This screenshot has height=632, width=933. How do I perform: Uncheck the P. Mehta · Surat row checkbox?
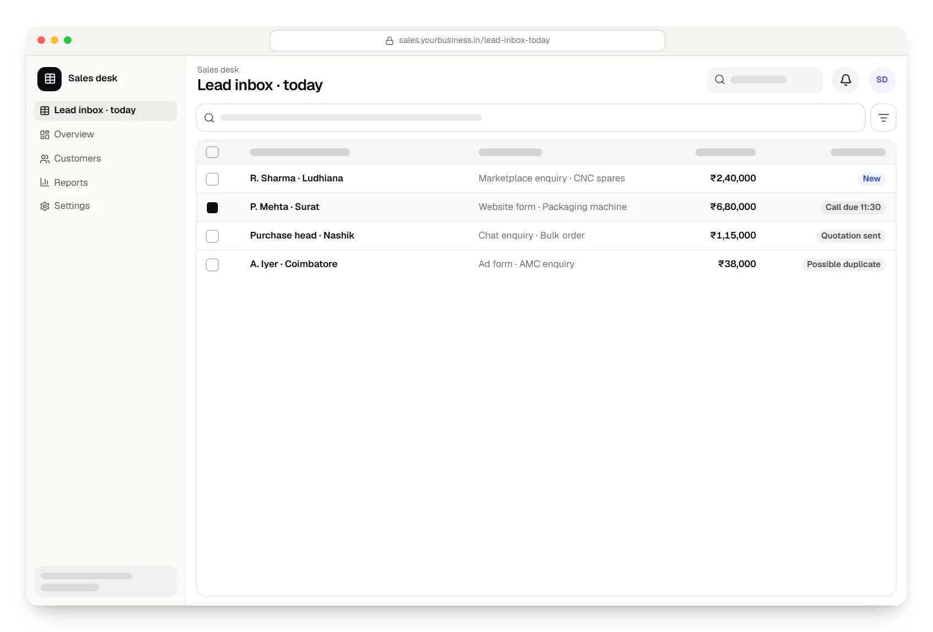point(212,208)
